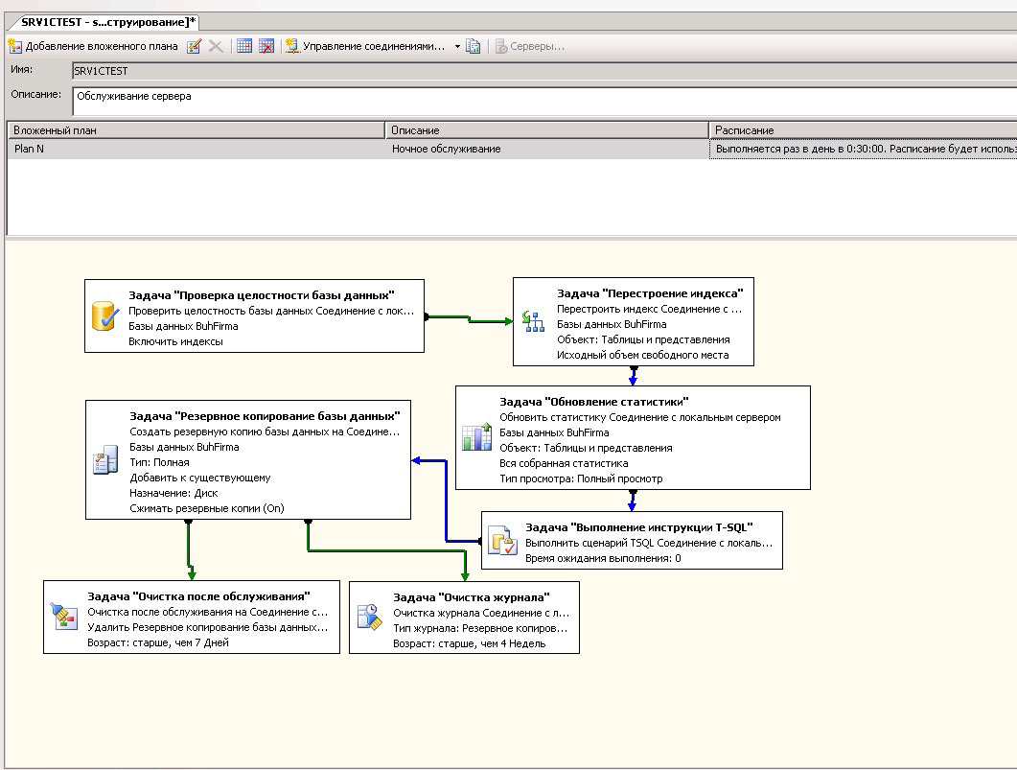Click the "Выполнение инструкции T-SQL" task icon

[502, 541]
